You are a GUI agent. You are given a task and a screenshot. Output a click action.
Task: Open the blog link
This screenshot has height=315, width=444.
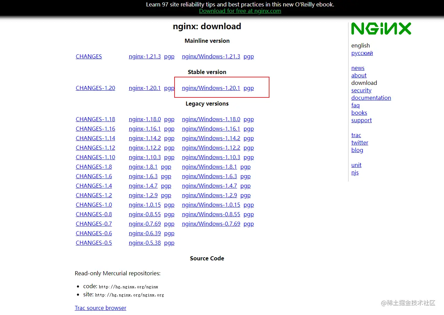(357, 150)
